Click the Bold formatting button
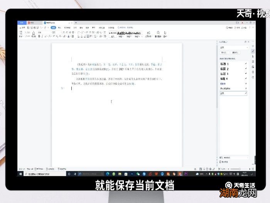The image size is (270, 203). click(x=39, y=36)
